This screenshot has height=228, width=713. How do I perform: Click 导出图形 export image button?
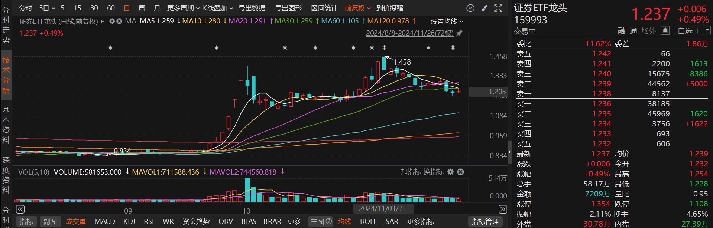288,8
